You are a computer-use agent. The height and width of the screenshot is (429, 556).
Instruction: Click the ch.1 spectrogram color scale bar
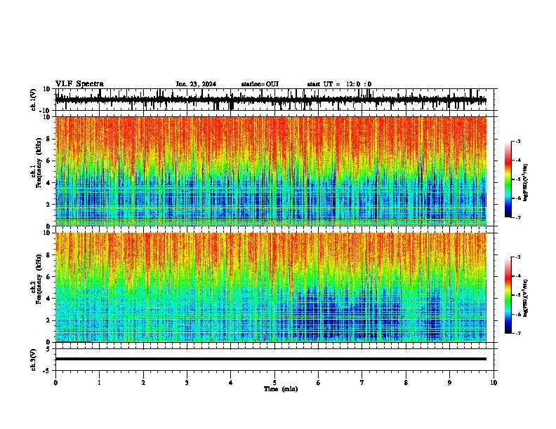click(508, 179)
